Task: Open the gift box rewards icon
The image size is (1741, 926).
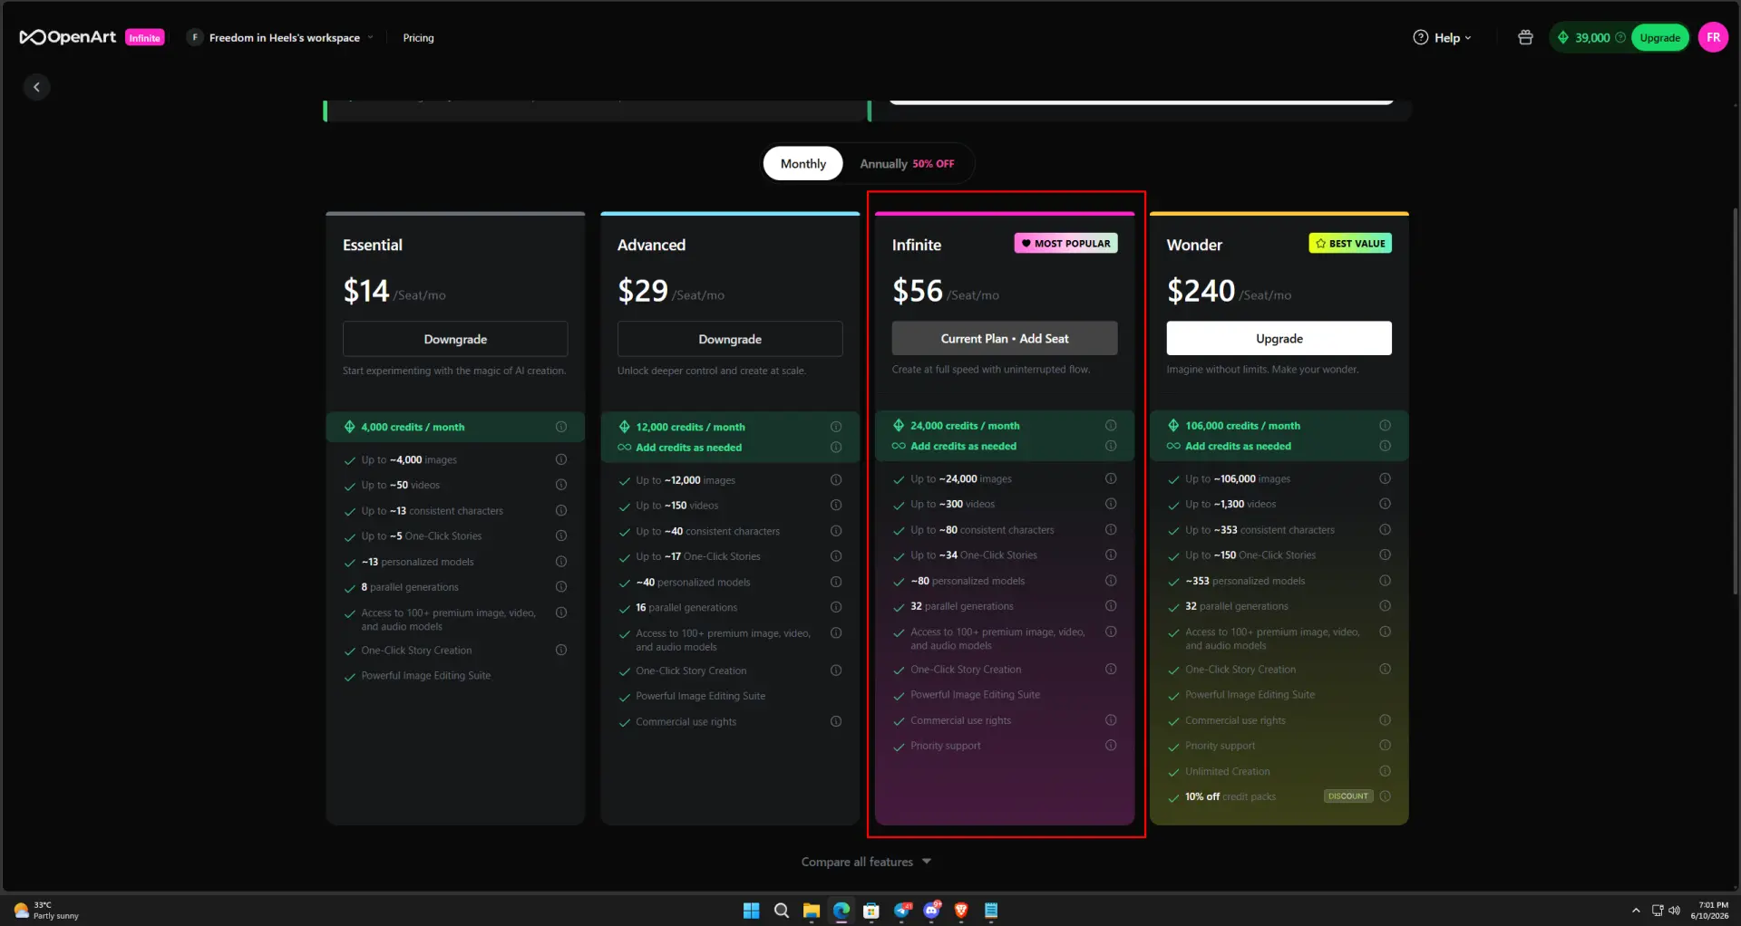Action: coord(1525,37)
